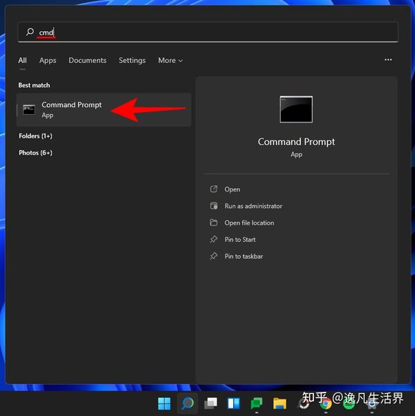
Task: Click the Windows Start button on taskbar
Action: pyautogui.click(x=164, y=404)
